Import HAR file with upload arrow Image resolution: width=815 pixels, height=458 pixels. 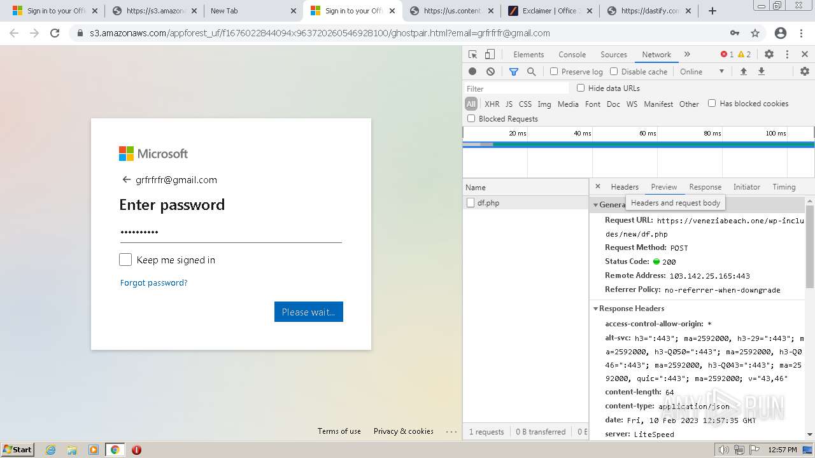coord(743,72)
